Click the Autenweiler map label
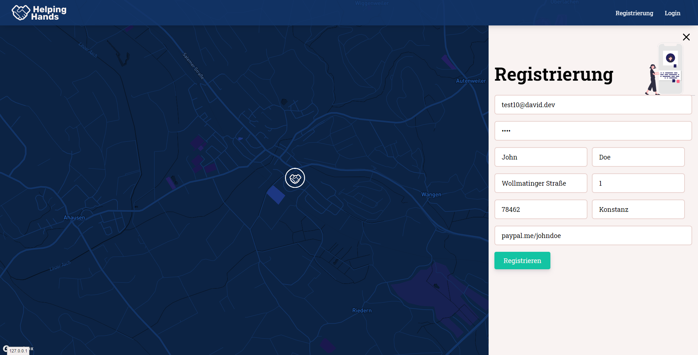The image size is (698, 355). click(x=471, y=81)
